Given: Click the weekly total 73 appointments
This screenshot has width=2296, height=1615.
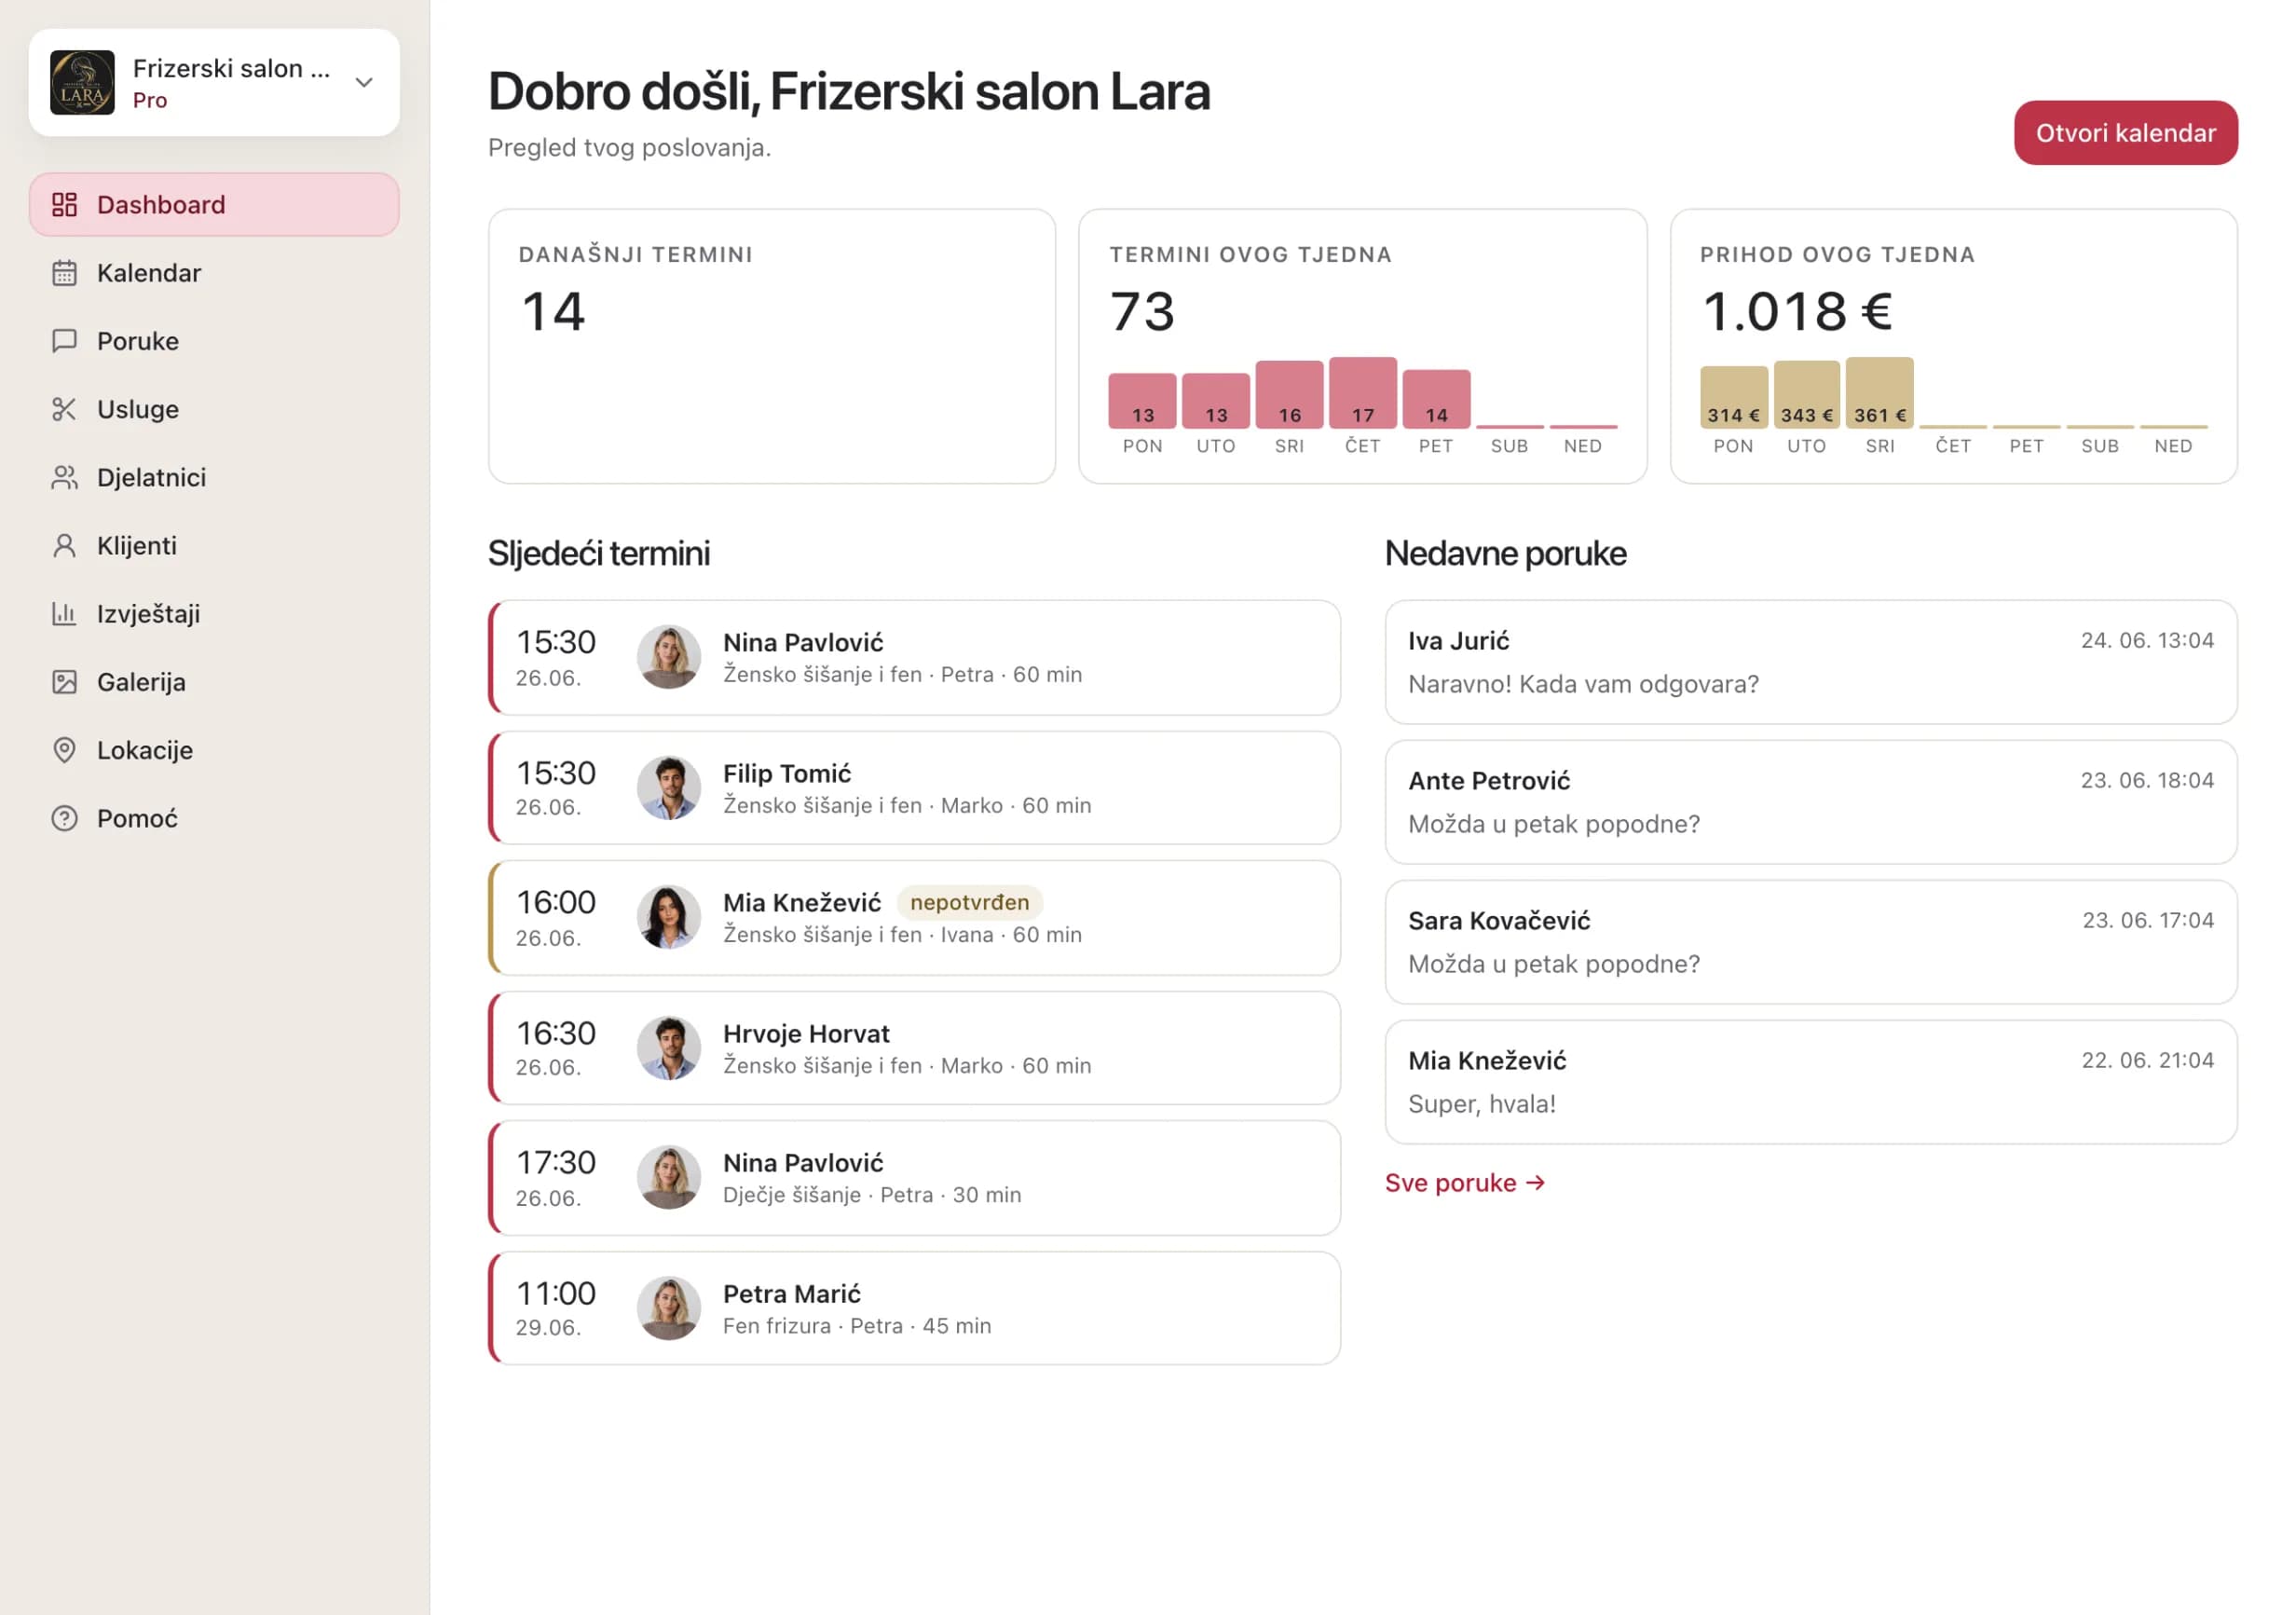Looking at the screenshot, I should point(1143,311).
